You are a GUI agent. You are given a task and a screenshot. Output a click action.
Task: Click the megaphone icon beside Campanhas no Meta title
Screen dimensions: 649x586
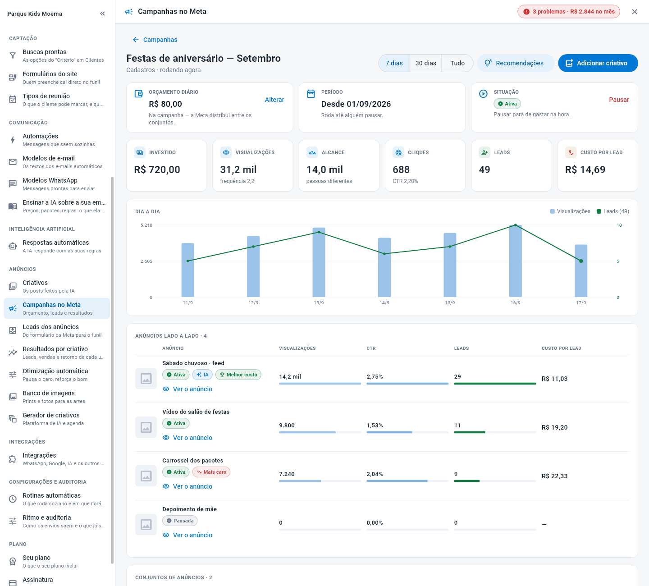point(129,12)
